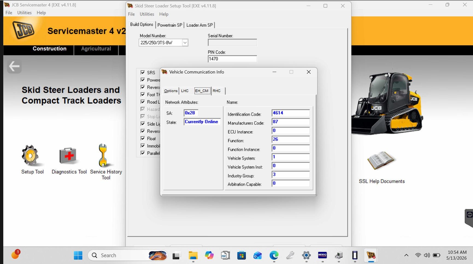This screenshot has width=473, height=264.
Task: Expand the Model Number dropdown
Action: pyautogui.click(x=185, y=43)
